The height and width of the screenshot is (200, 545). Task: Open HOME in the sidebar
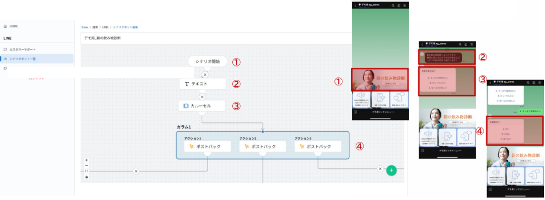[13, 26]
